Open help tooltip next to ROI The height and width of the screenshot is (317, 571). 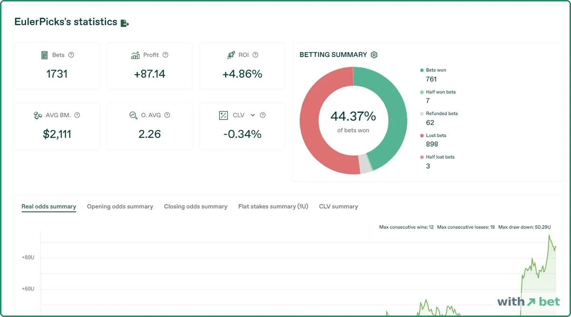click(x=256, y=55)
